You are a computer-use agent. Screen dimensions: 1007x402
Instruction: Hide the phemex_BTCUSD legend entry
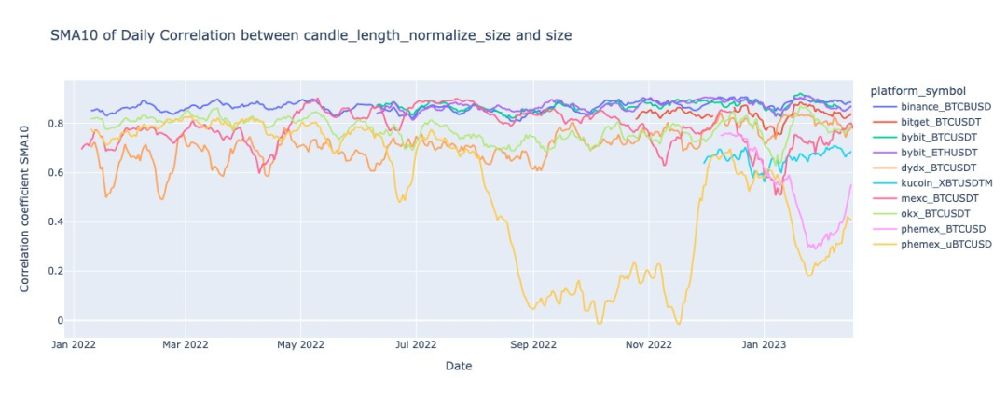coord(943,229)
